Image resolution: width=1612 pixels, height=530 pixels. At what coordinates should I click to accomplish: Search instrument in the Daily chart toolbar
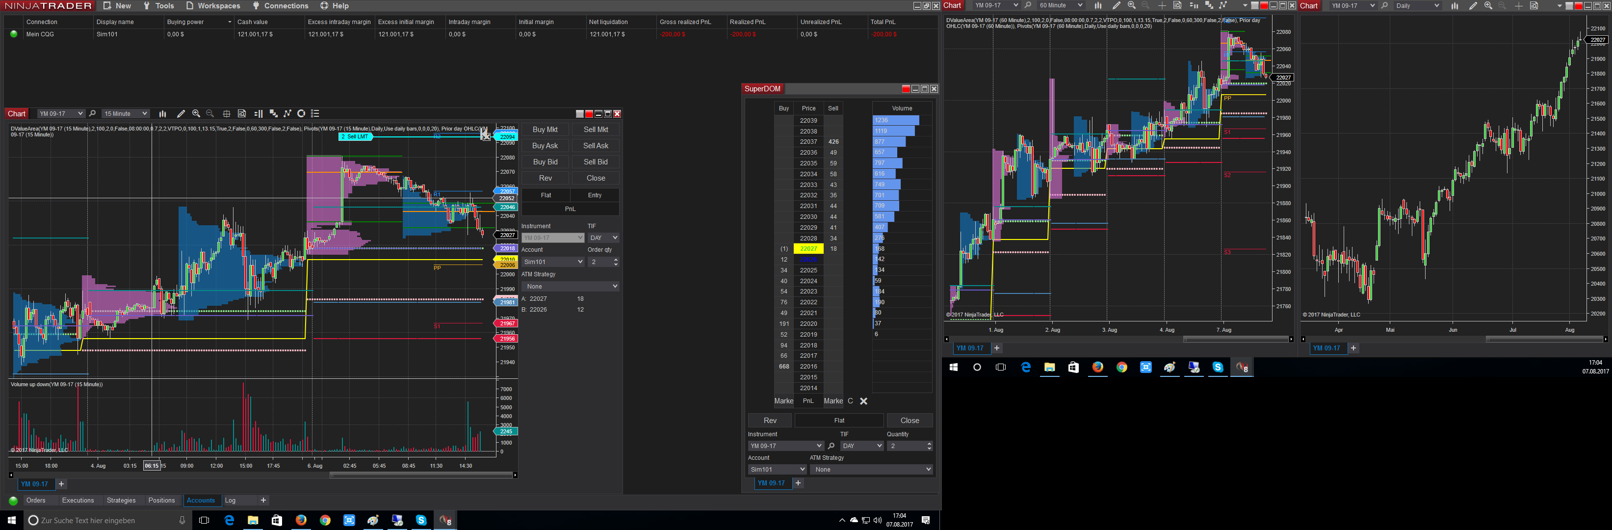[1385, 5]
